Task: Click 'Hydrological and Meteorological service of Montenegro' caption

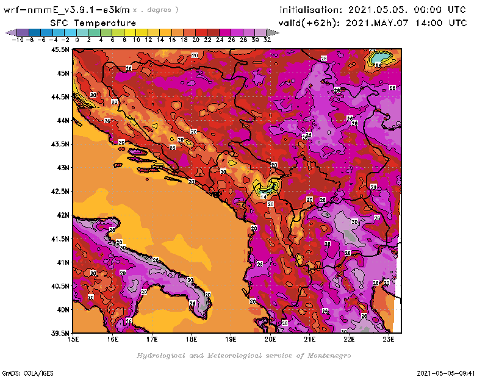Action: click(x=243, y=356)
